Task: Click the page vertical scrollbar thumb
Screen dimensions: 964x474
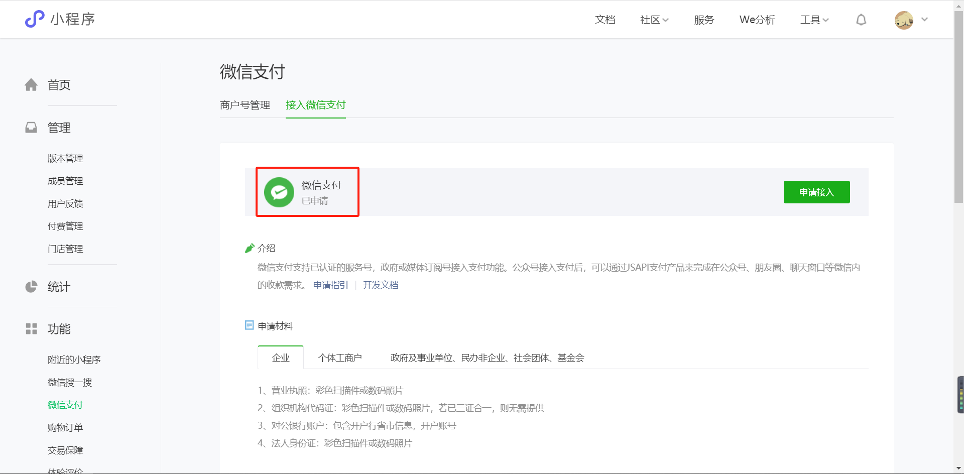Action: point(958,107)
